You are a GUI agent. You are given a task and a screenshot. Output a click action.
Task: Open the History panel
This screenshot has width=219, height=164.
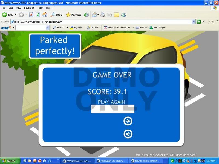[87, 15]
